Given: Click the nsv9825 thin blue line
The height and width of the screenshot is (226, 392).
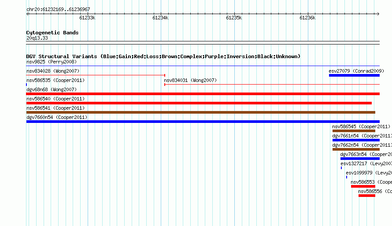Looking at the screenshot, I should pyautogui.click(x=203, y=66).
